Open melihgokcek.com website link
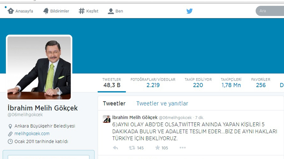This screenshot has height=159, width=284. click(32, 134)
